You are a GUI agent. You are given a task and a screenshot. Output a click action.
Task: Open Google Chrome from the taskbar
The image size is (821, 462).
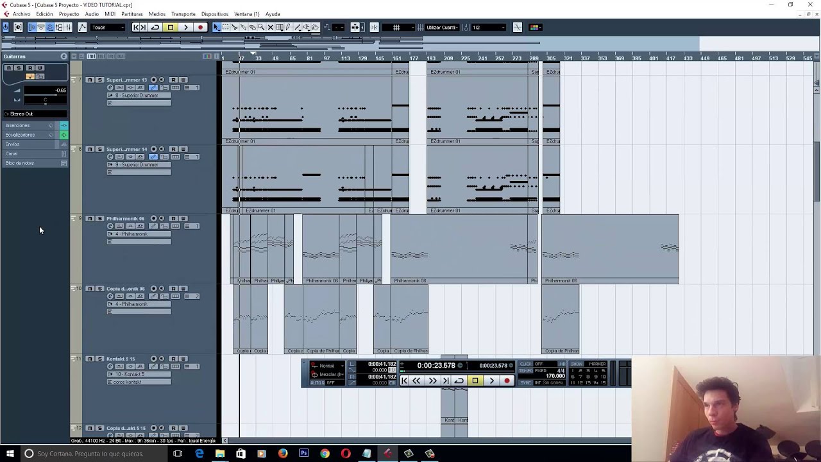(325, 454)
